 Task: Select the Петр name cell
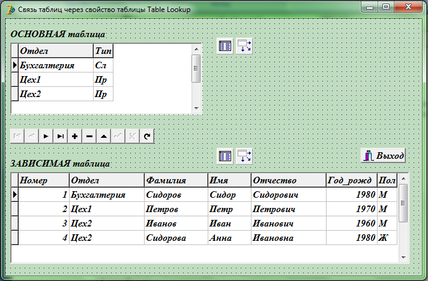click(229, 209)
